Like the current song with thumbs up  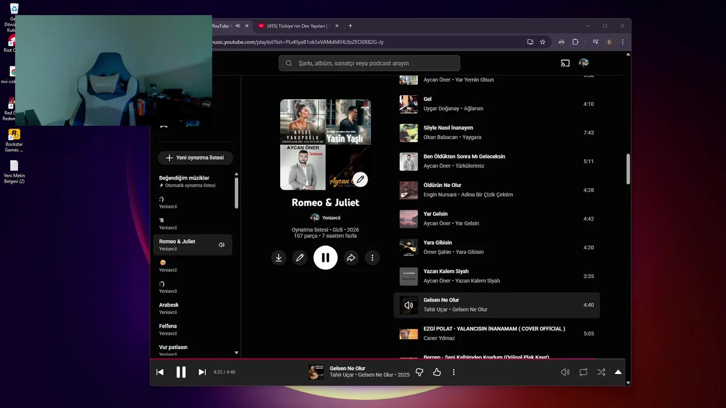437,372
